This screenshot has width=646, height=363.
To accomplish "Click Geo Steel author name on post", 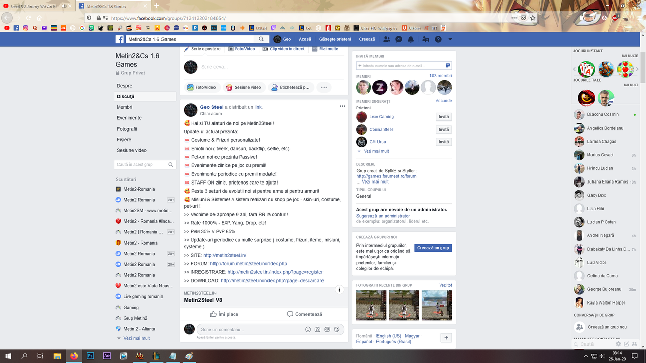I will tap(211, 107).
